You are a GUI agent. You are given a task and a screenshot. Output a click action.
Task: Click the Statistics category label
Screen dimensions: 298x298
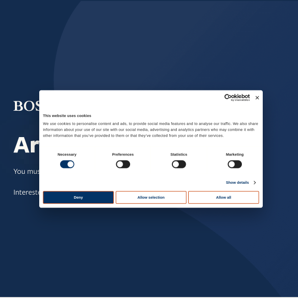[x=179, y=154]
